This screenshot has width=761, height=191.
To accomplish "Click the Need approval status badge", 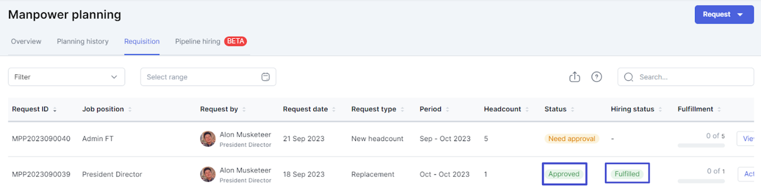I will [x=571, y=139].
